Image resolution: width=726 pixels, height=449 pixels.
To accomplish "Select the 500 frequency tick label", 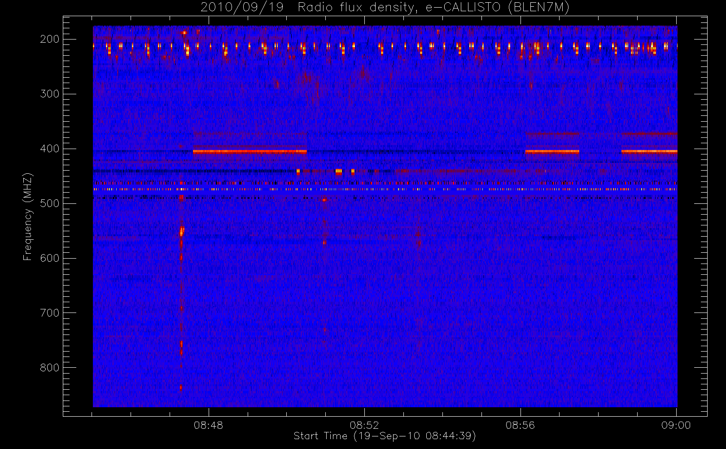I will point(50,203).
